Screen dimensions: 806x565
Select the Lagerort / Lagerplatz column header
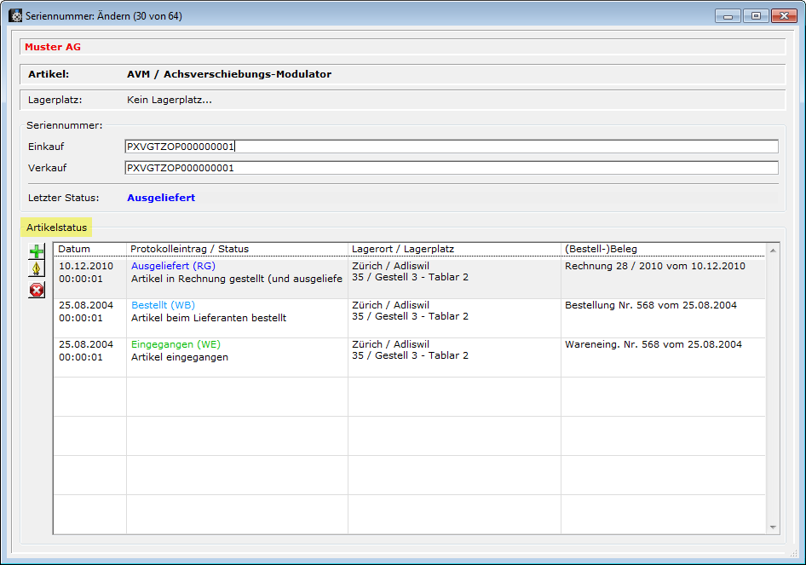[454, 249]
